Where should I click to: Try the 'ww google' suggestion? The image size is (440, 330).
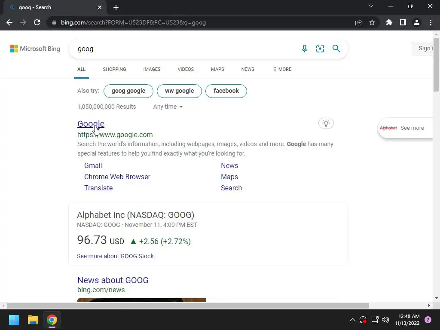tap(179, 91)
